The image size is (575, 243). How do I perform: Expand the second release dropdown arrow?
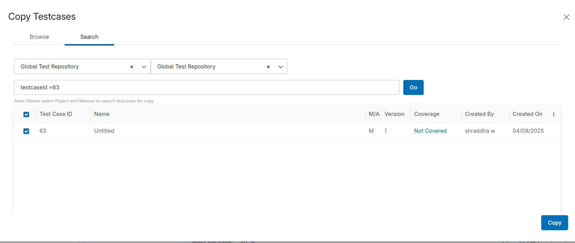280,67
